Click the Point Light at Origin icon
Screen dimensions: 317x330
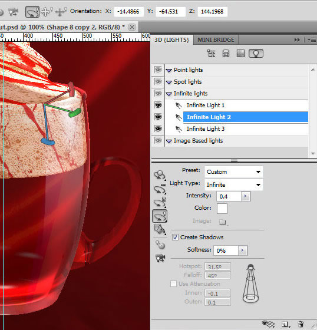160,245
